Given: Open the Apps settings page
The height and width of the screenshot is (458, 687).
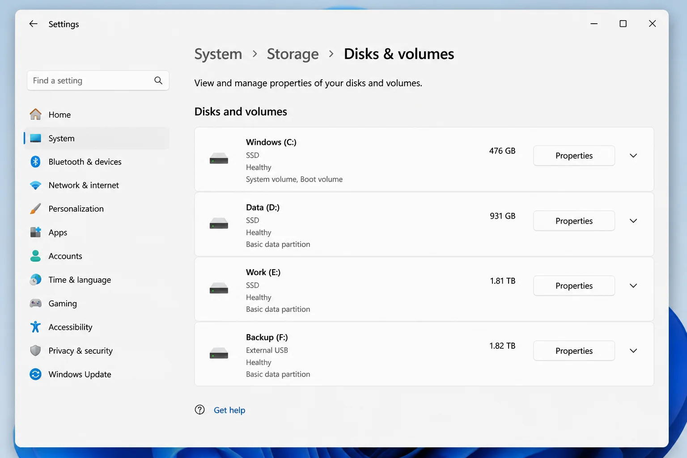Looking at the screenshot, I should click(x=97, y=232).
